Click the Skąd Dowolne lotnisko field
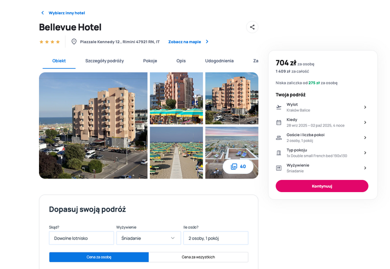Screen dimensions: 390x269 (x=81, y=238)
